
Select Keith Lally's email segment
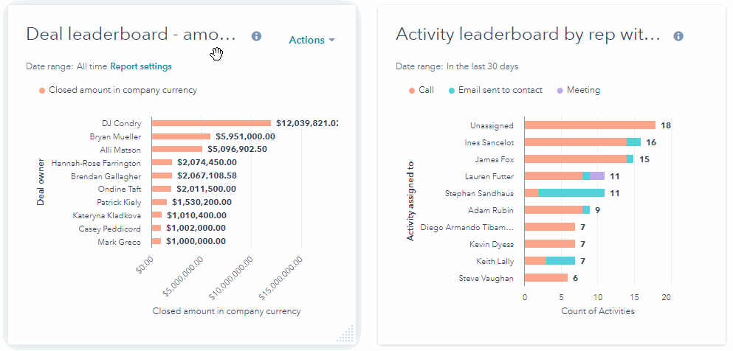pos(560,261)
